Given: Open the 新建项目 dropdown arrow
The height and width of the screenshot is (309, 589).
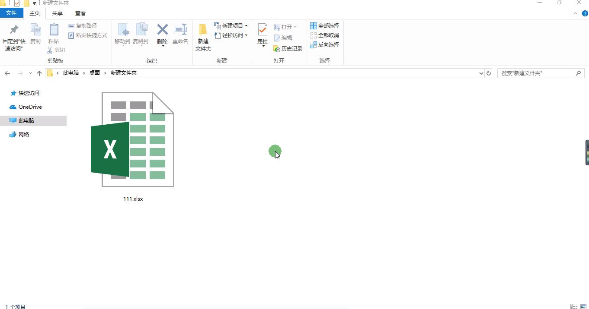Looking at the screenshot, I should 247,26.
